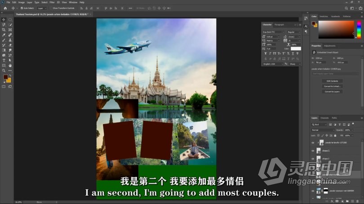Toggle visibility of the masked pexels layer
This screenshot has width=364, height=204.
click(313, 191)
